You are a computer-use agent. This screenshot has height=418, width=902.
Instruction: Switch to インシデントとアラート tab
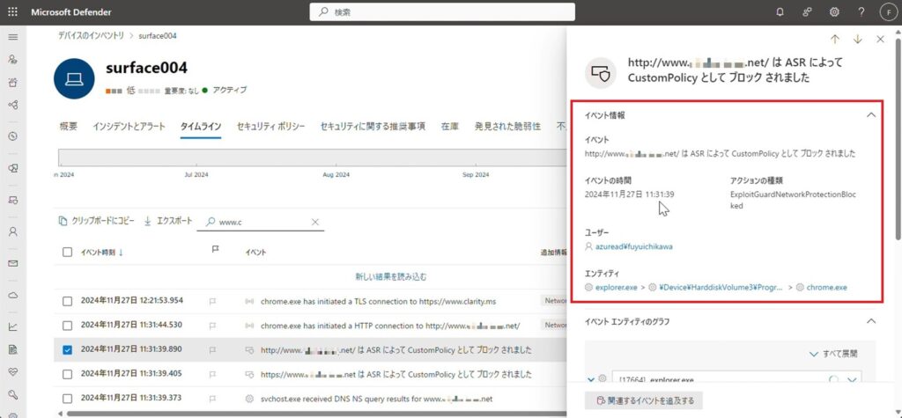pyautogui.click(x=129, y=127)
